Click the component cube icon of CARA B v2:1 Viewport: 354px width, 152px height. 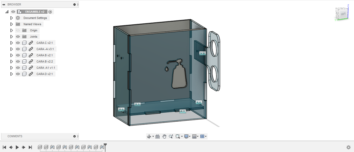pos(24,55)
